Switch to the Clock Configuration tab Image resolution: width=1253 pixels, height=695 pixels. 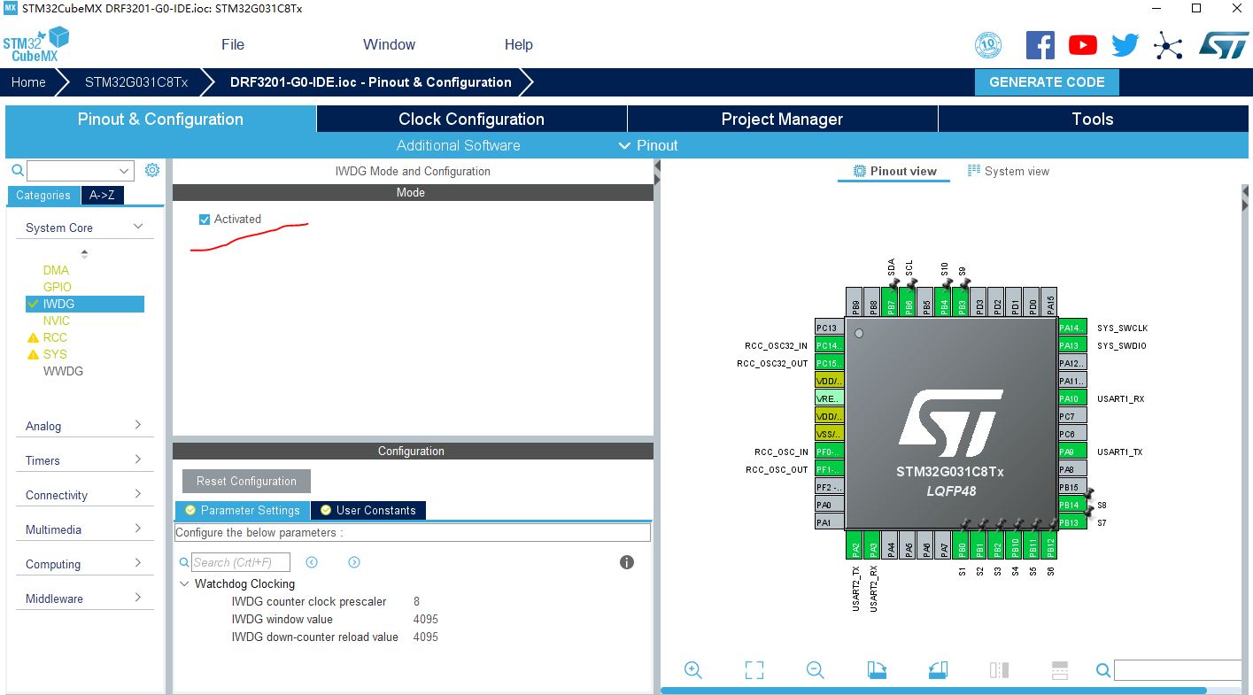pyautogui.click(x=470, y=118)
